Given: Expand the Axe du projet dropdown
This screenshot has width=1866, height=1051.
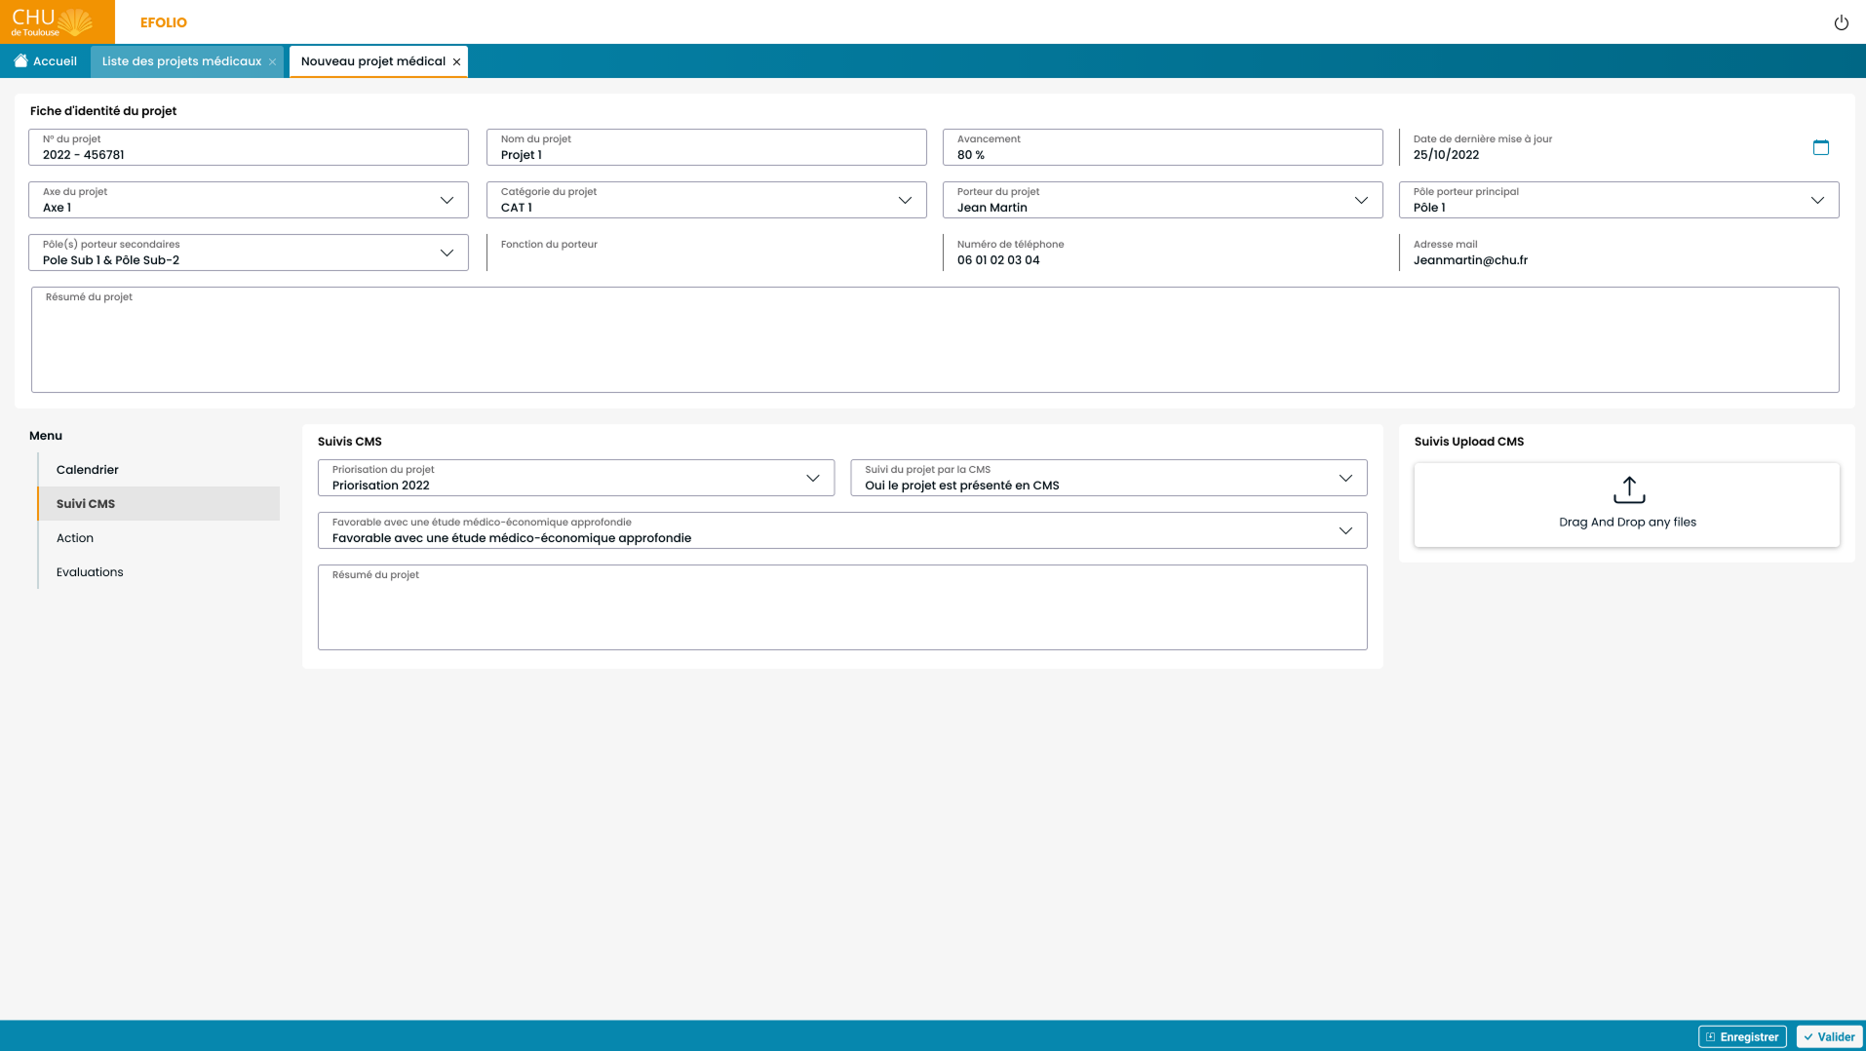Looking at the screenshot, I should 447,200.
